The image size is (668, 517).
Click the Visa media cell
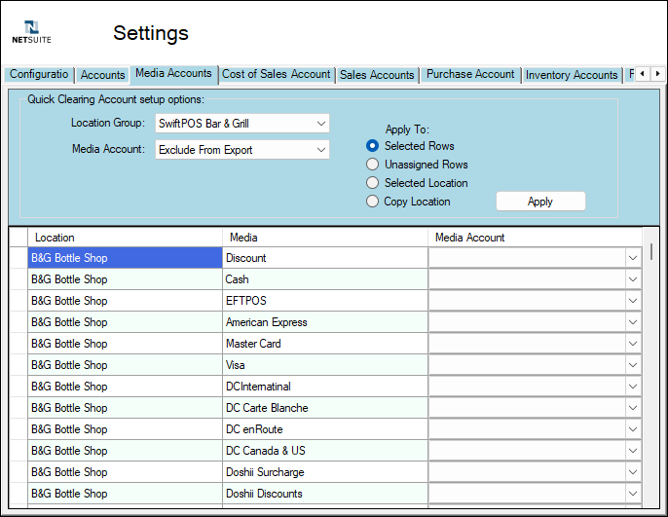(325, 365)
